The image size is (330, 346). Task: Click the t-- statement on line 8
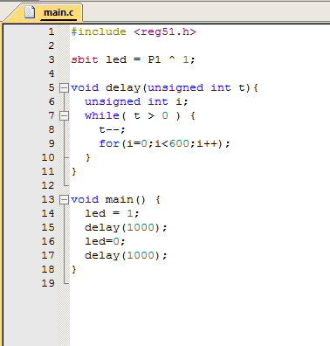112,129
